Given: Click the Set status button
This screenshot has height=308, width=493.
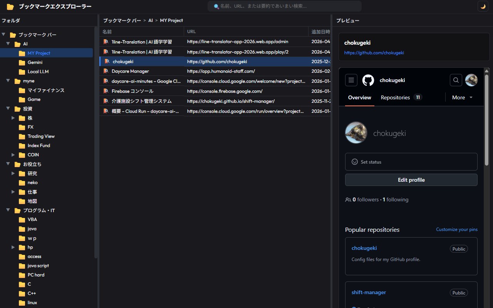Looking at the screenshot, I should (411, 162).
